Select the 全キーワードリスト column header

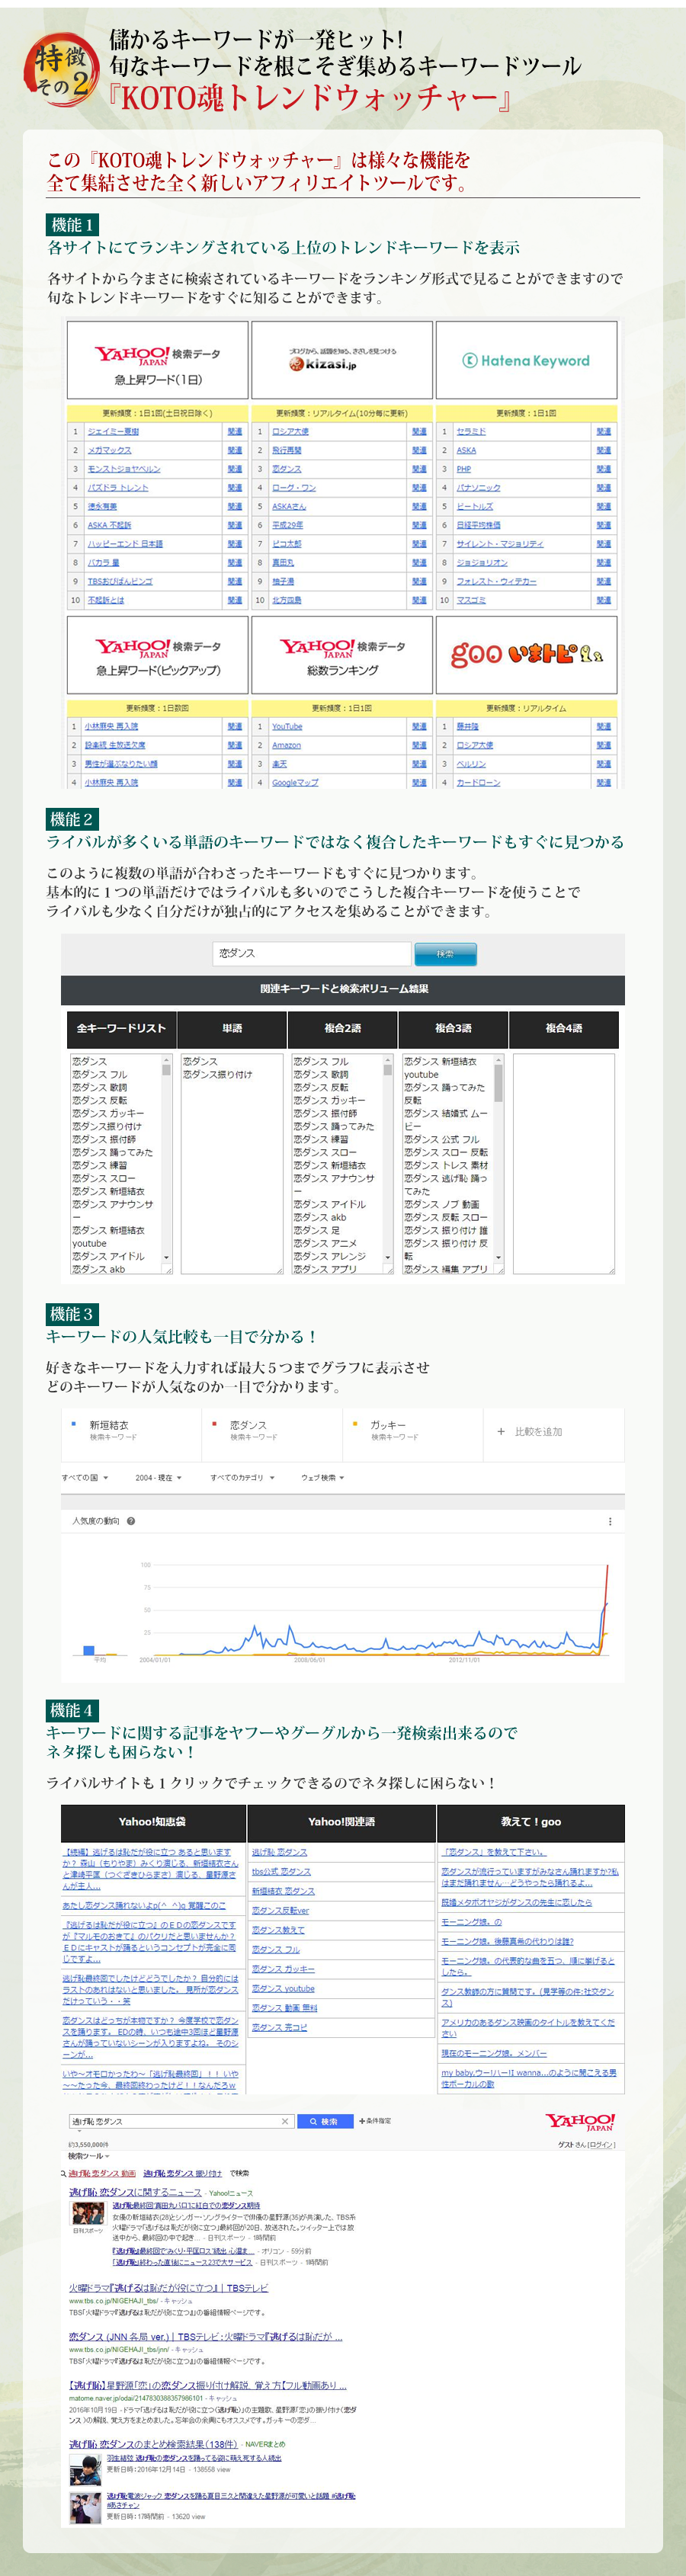(120, 1028)
